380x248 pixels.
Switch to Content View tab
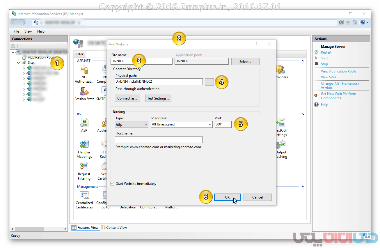tap(114, 228)
